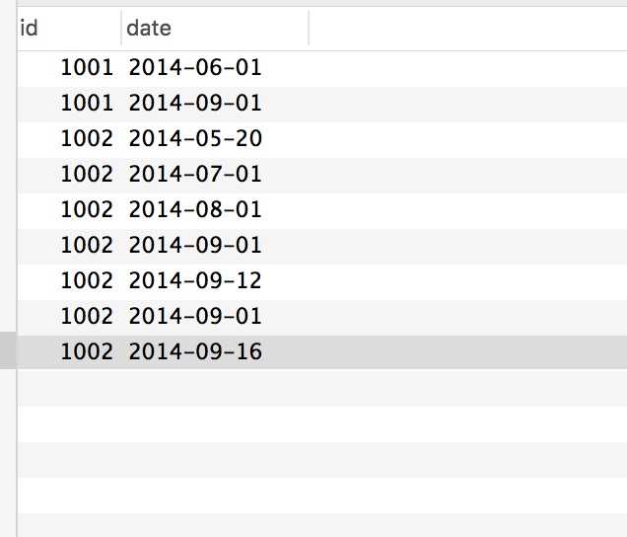Select date 2014-09-01 in the 1001 row
The image size is (627, 537).
[x=195, y=104]
